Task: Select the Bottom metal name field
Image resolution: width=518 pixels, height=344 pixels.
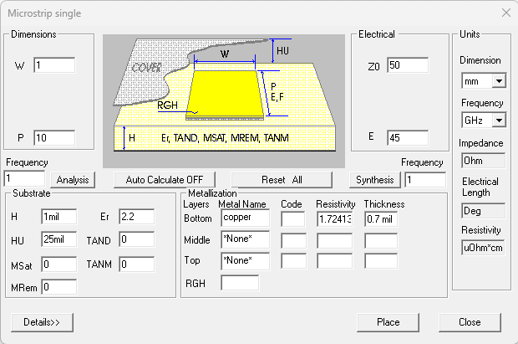Action: [246, 218]
